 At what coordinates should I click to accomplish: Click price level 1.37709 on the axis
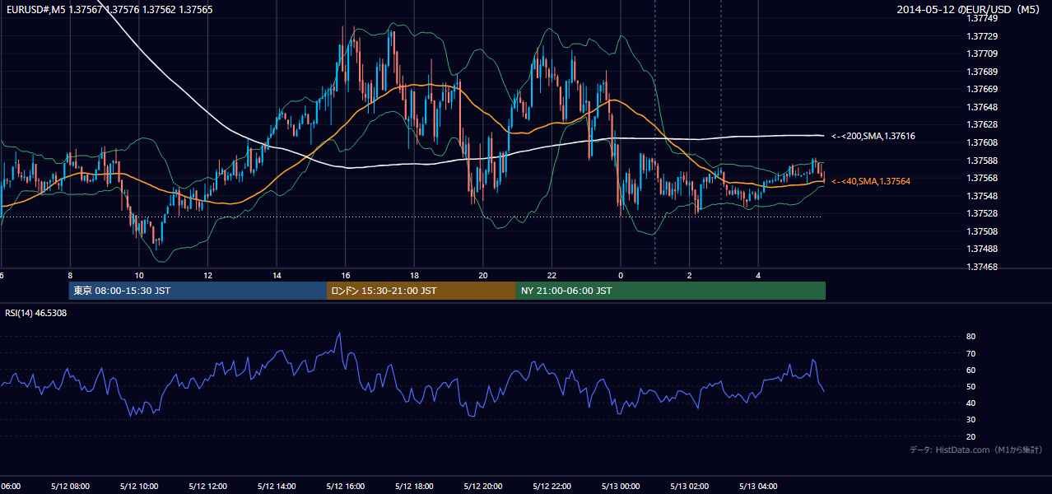983,54
